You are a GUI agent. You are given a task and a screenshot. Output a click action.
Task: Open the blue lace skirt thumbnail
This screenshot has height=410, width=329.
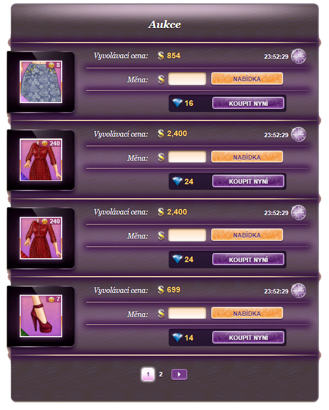click(x=41, y=82)
